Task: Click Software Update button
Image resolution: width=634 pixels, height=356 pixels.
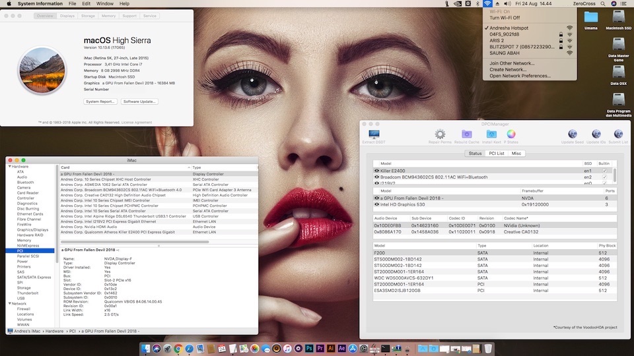Action: point(139,102)
